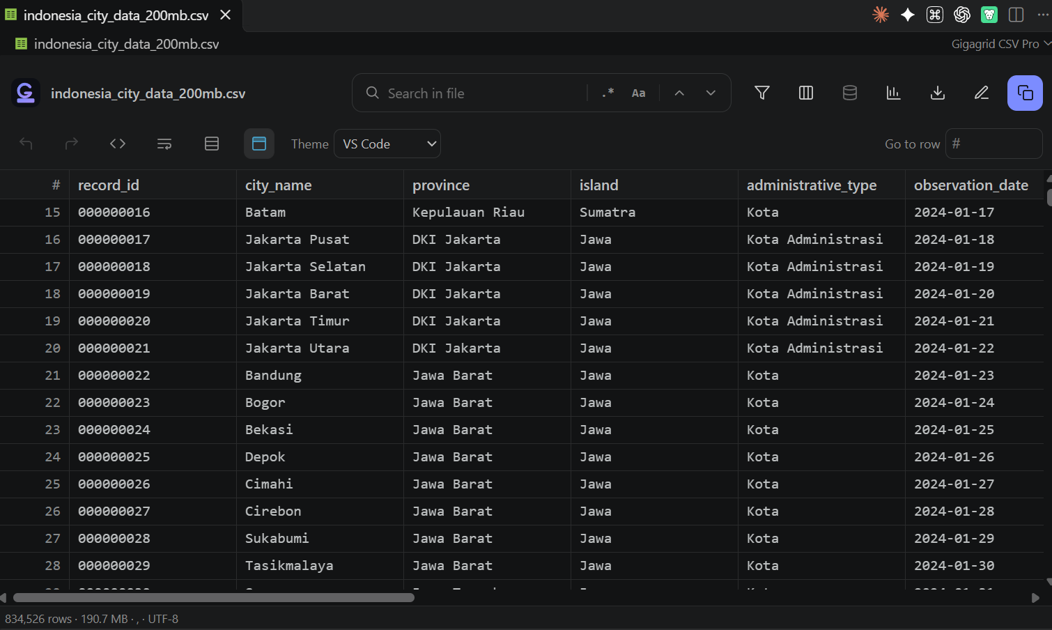
Task: Open the database SQL icon
Action: tap(850, 93)
